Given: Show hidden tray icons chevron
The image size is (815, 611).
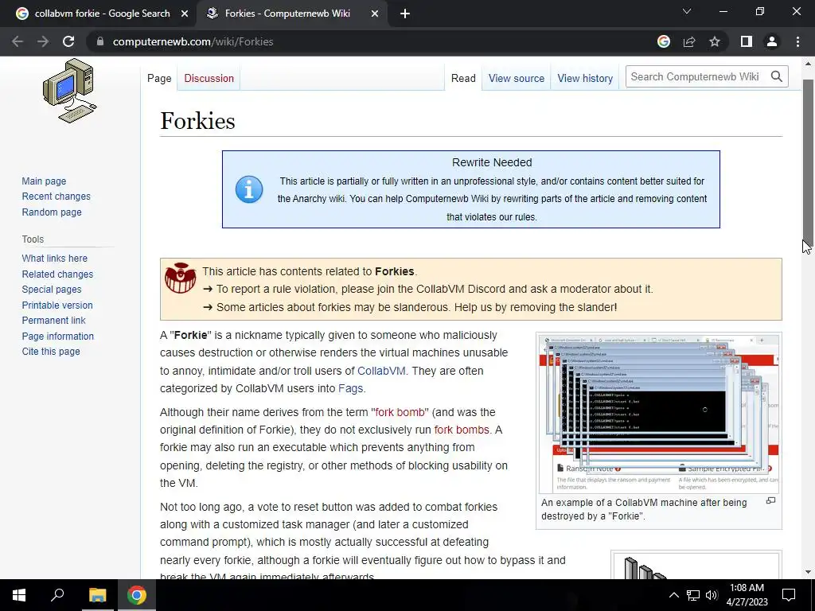Looking at the screenshot, I should pyautogui.click(x=673, y=595).
